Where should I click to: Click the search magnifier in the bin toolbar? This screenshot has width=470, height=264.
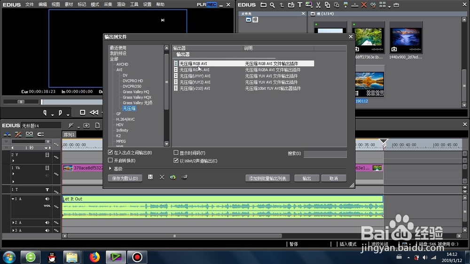coord(272,5)
